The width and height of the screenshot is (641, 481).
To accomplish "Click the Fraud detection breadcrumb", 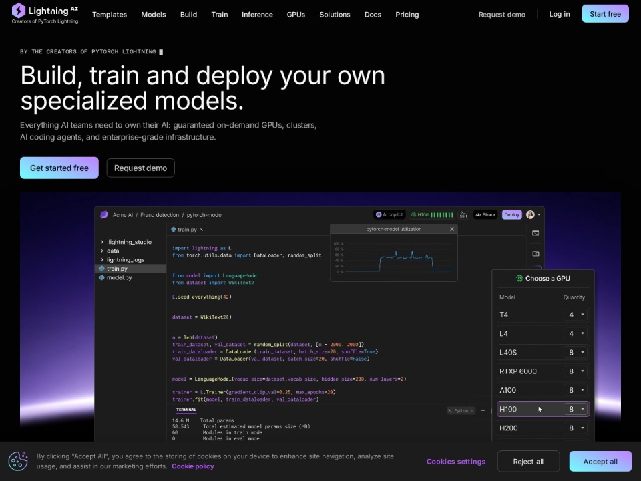I will [x=160, y=214].
